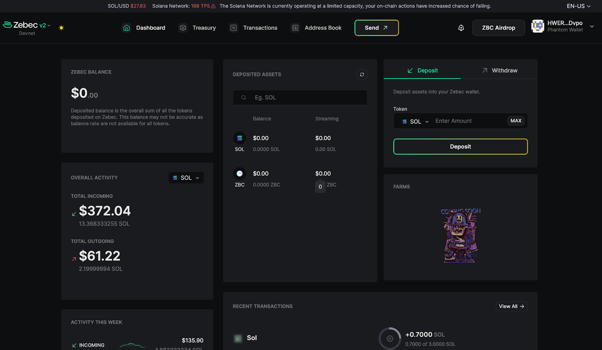
Task: Click the total incoming arrow icon
Action: [x=74, y=214]
